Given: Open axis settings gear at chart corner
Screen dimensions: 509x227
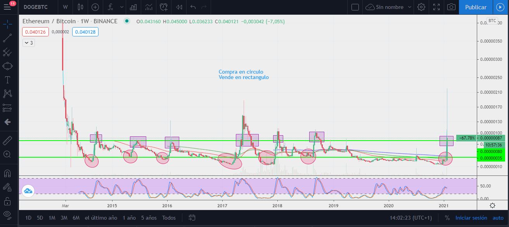Looking at the screenshot, I should coord(492,205).
